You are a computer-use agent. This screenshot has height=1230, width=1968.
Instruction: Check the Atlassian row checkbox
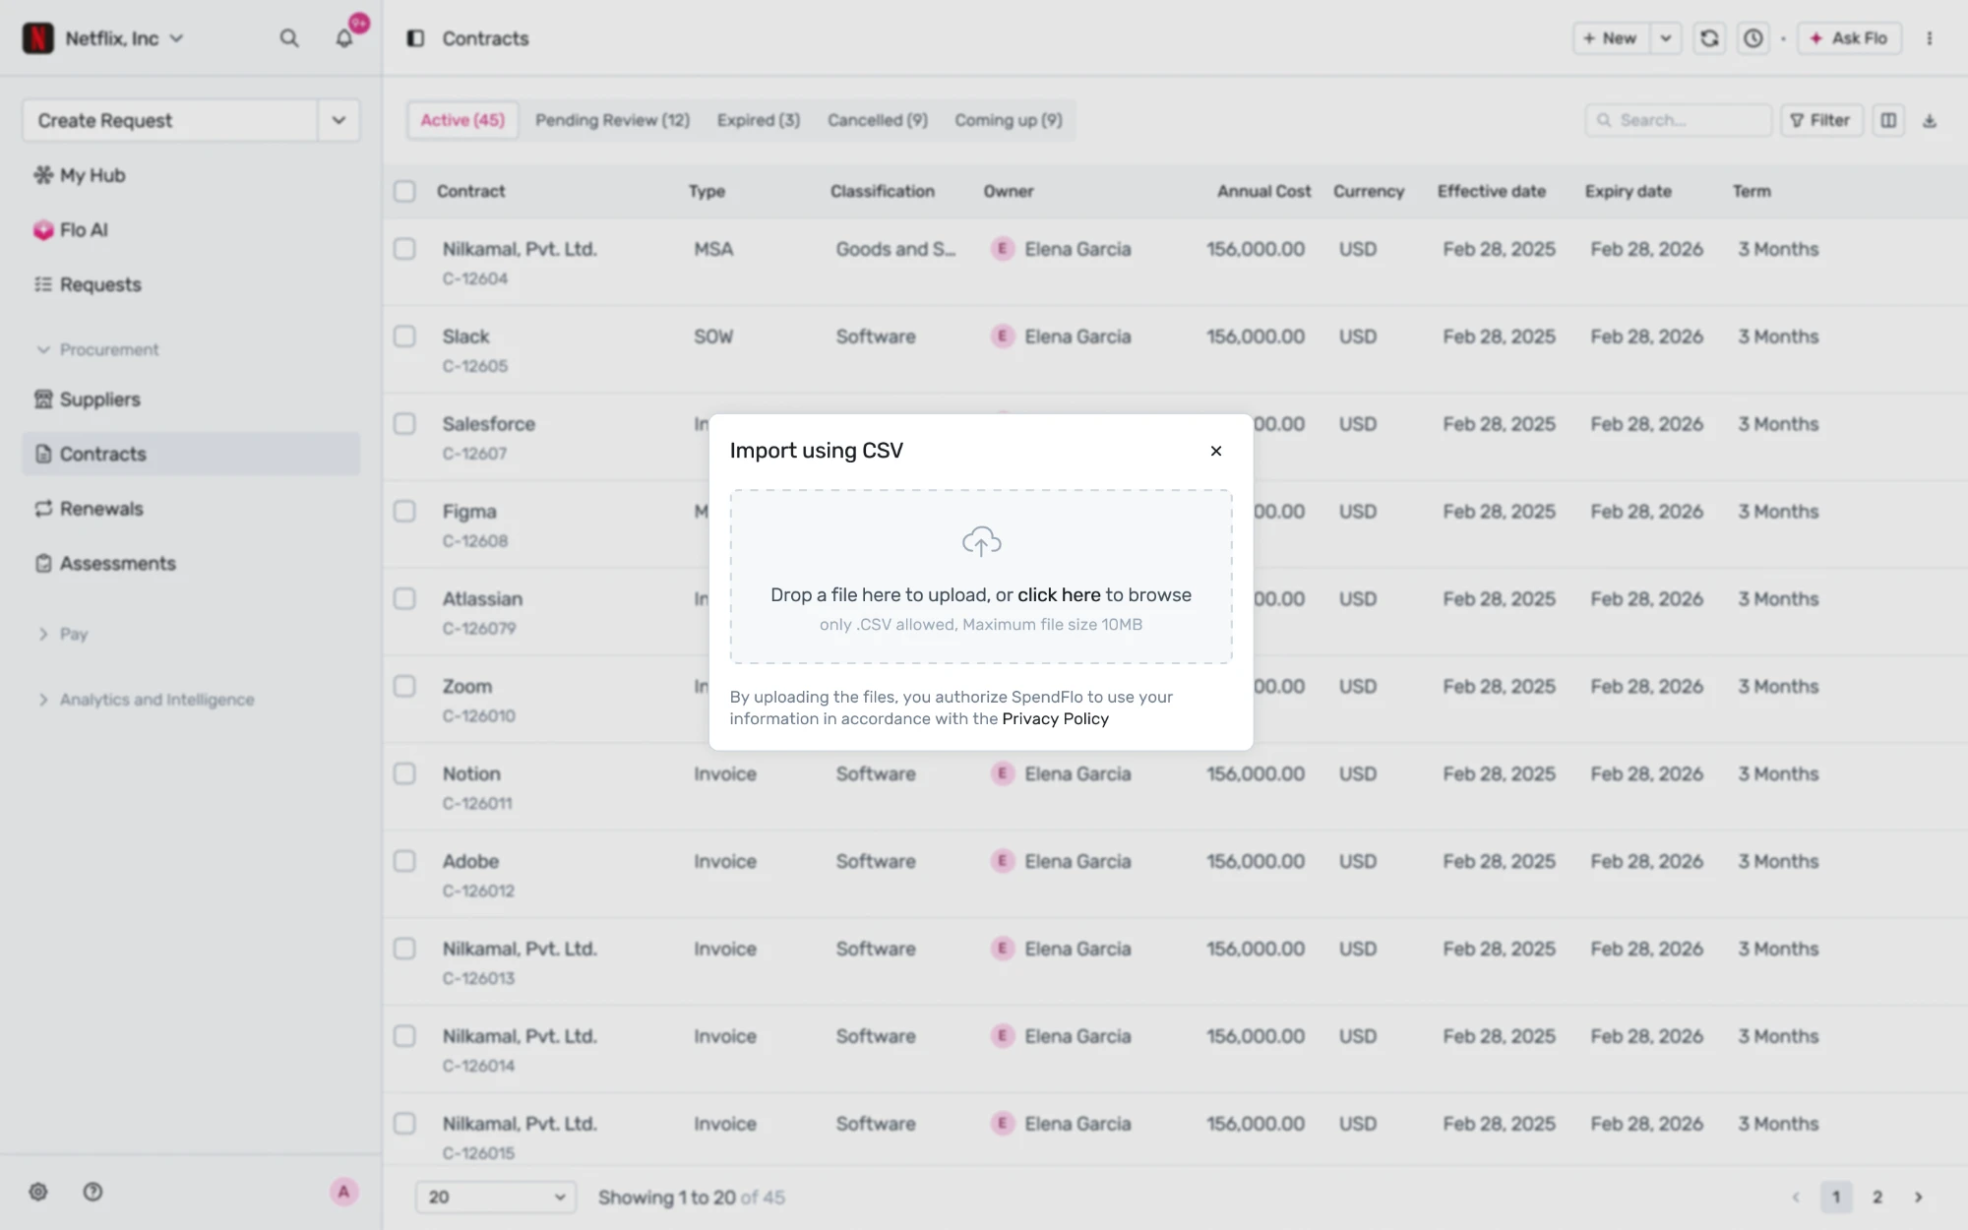point(404,599)
